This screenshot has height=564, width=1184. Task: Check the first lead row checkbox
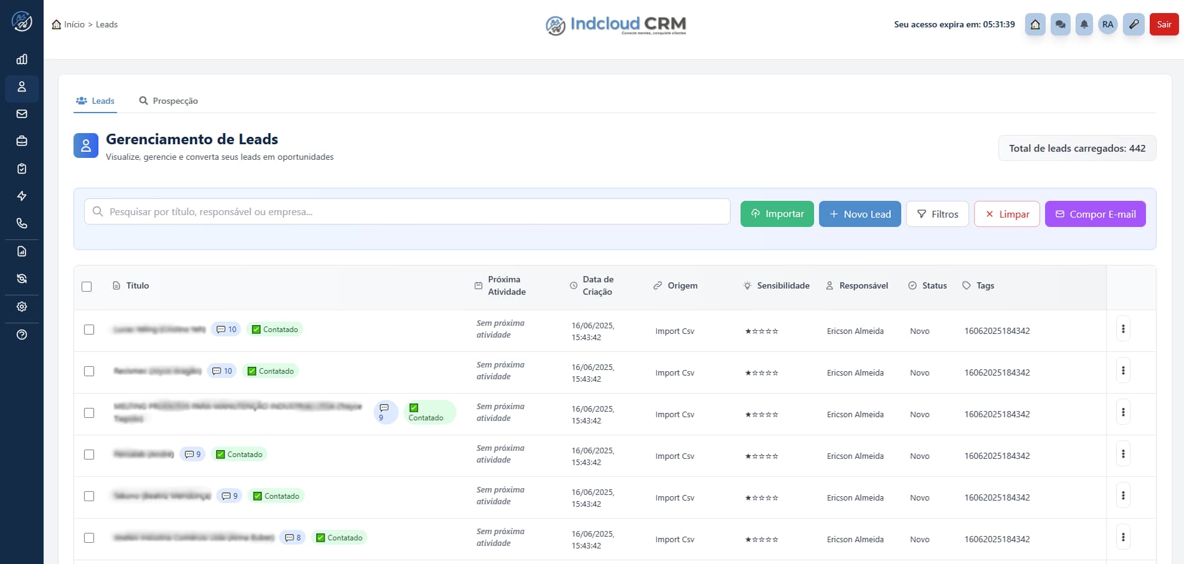point(89,330)
